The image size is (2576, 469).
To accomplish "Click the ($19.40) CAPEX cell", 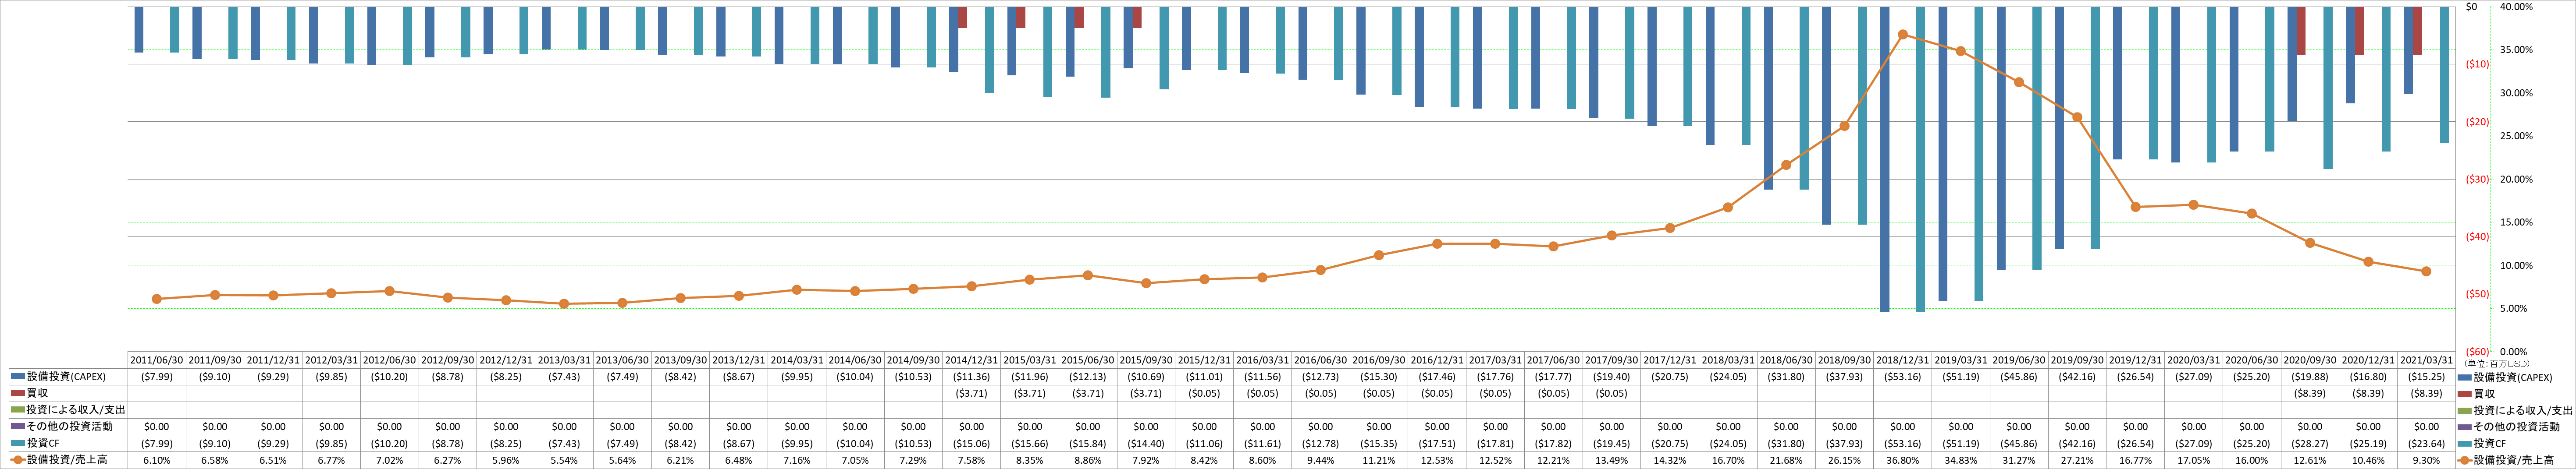I will (1611, 377).
